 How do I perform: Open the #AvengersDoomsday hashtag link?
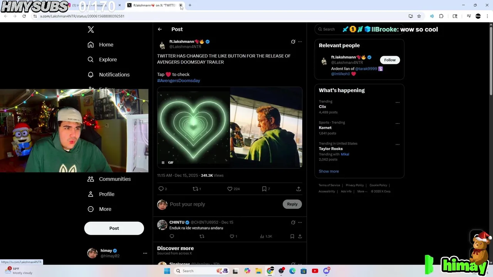coord(178,80)
